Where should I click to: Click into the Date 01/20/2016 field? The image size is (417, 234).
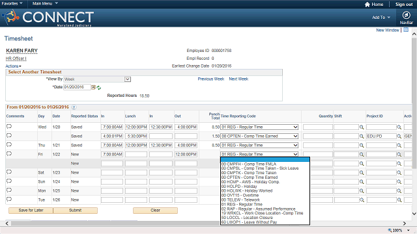(x=77, y=87)
